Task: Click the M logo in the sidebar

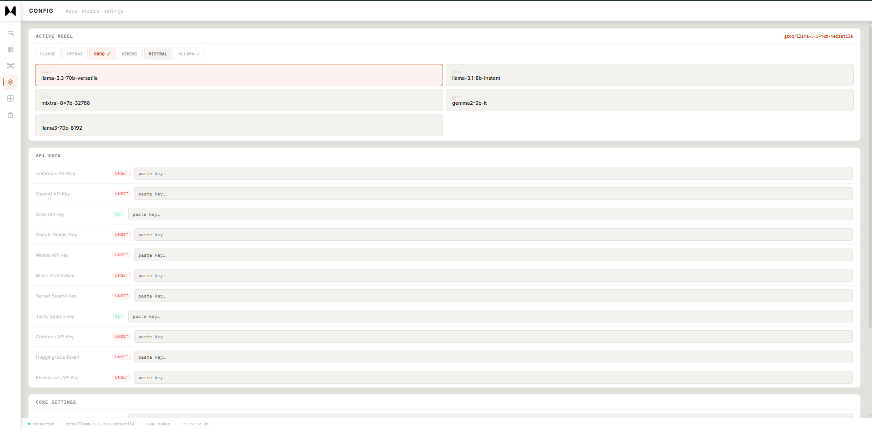Action: click(x=10, y=11)
